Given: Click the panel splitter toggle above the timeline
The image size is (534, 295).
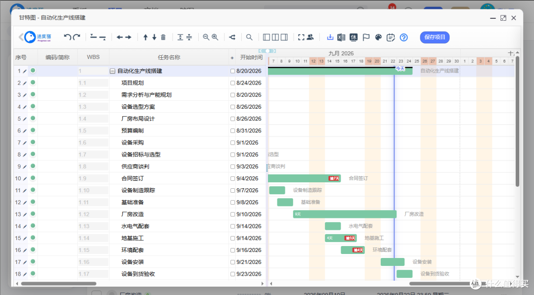Looking at the screenshot, I should click(x=267, y=51).
